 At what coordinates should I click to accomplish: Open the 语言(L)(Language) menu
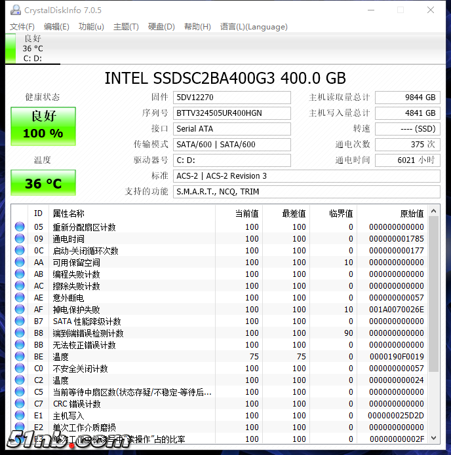pyautogui.click(x=254, y=27)
